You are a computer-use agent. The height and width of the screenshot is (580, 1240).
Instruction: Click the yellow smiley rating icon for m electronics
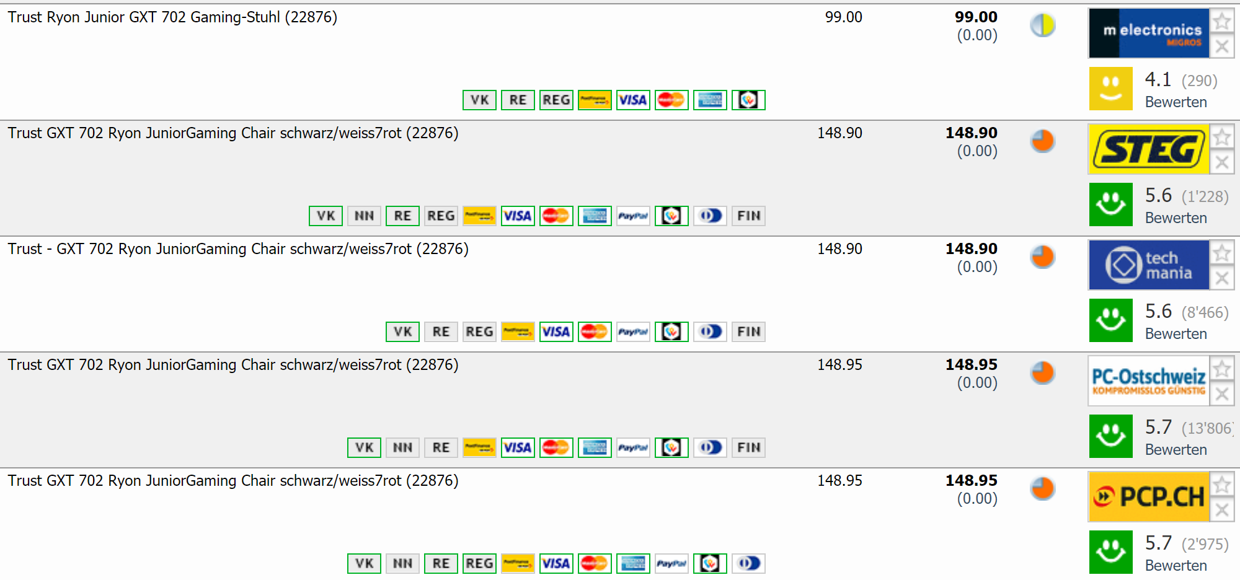click(x=1110, y=89)
